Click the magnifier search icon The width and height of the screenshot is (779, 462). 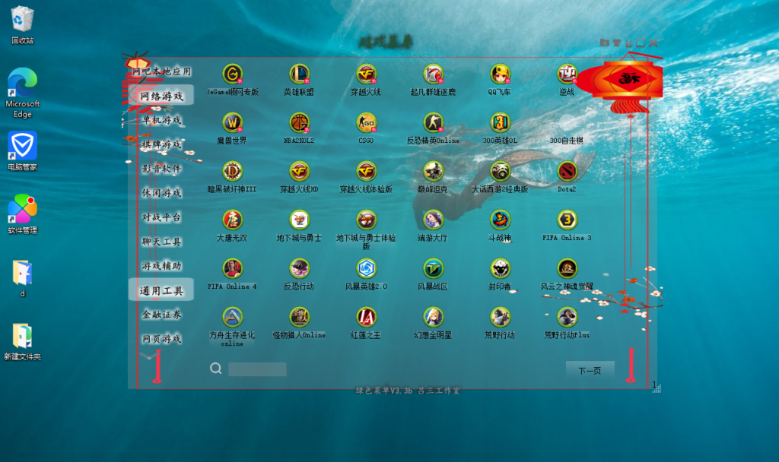[x=215, y=369]
